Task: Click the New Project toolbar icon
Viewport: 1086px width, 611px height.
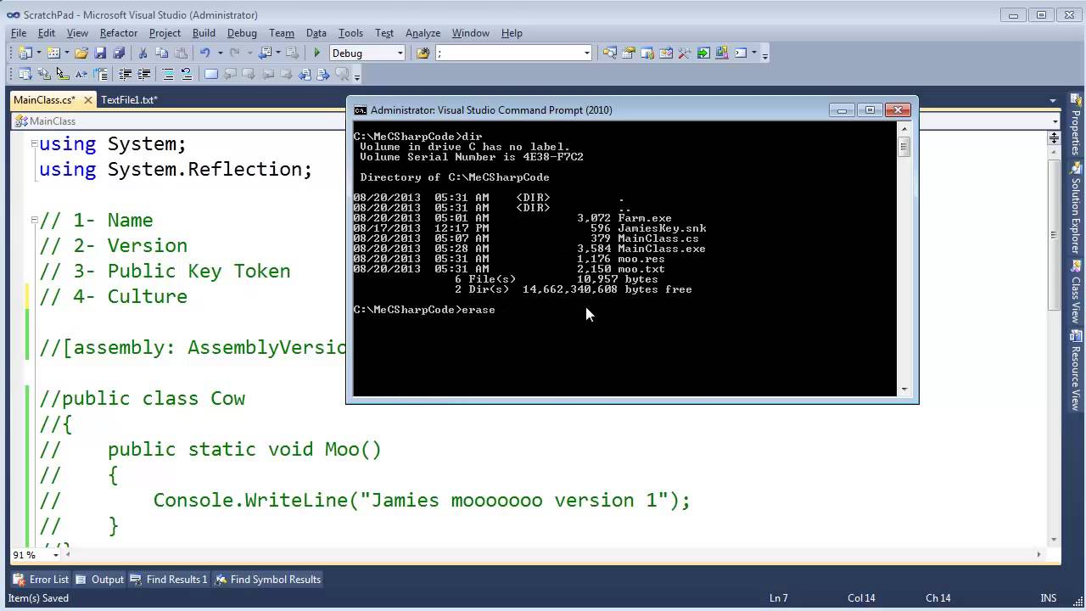Action: pyautogui.click(x=25, y=53)
